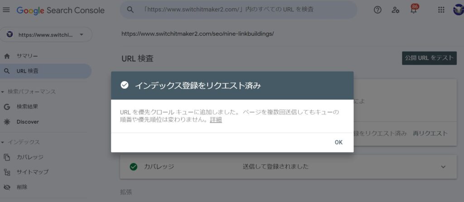Viewport: 464px width, 202px height.
Task: Click the 再リクエスト link
Action: pos(430,133)
